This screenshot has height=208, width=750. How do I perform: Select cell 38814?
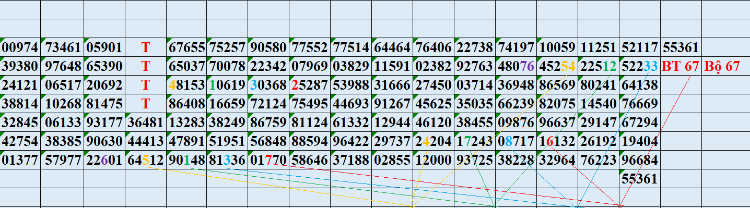[20, 104]
